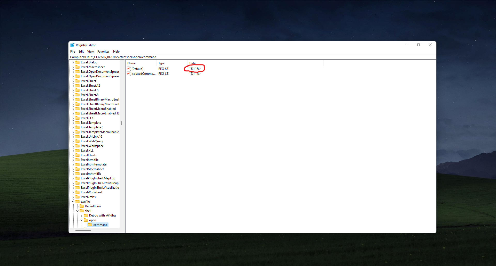
Task: Click the Excelhtmlfile folder icon
Action: click(78, 160)
